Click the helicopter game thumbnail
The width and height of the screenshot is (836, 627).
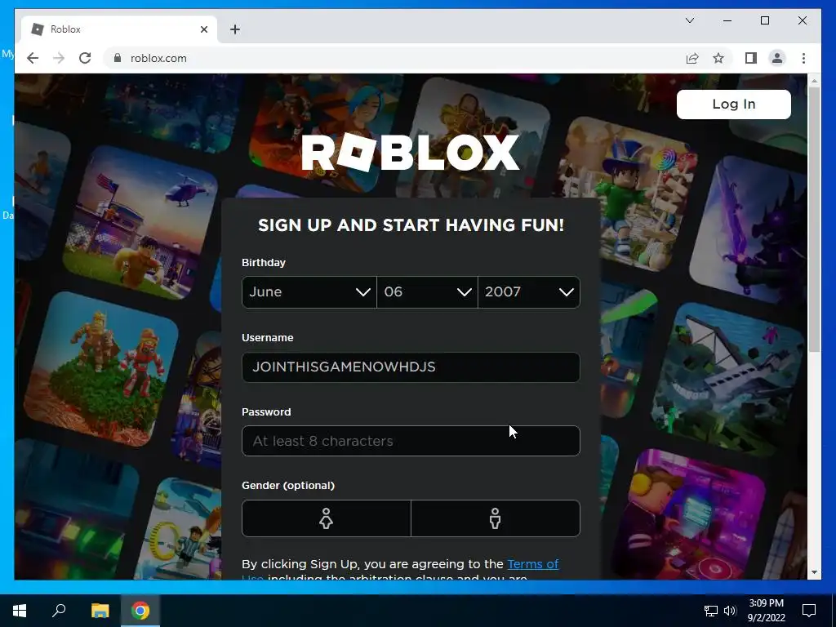pos(140,223)
